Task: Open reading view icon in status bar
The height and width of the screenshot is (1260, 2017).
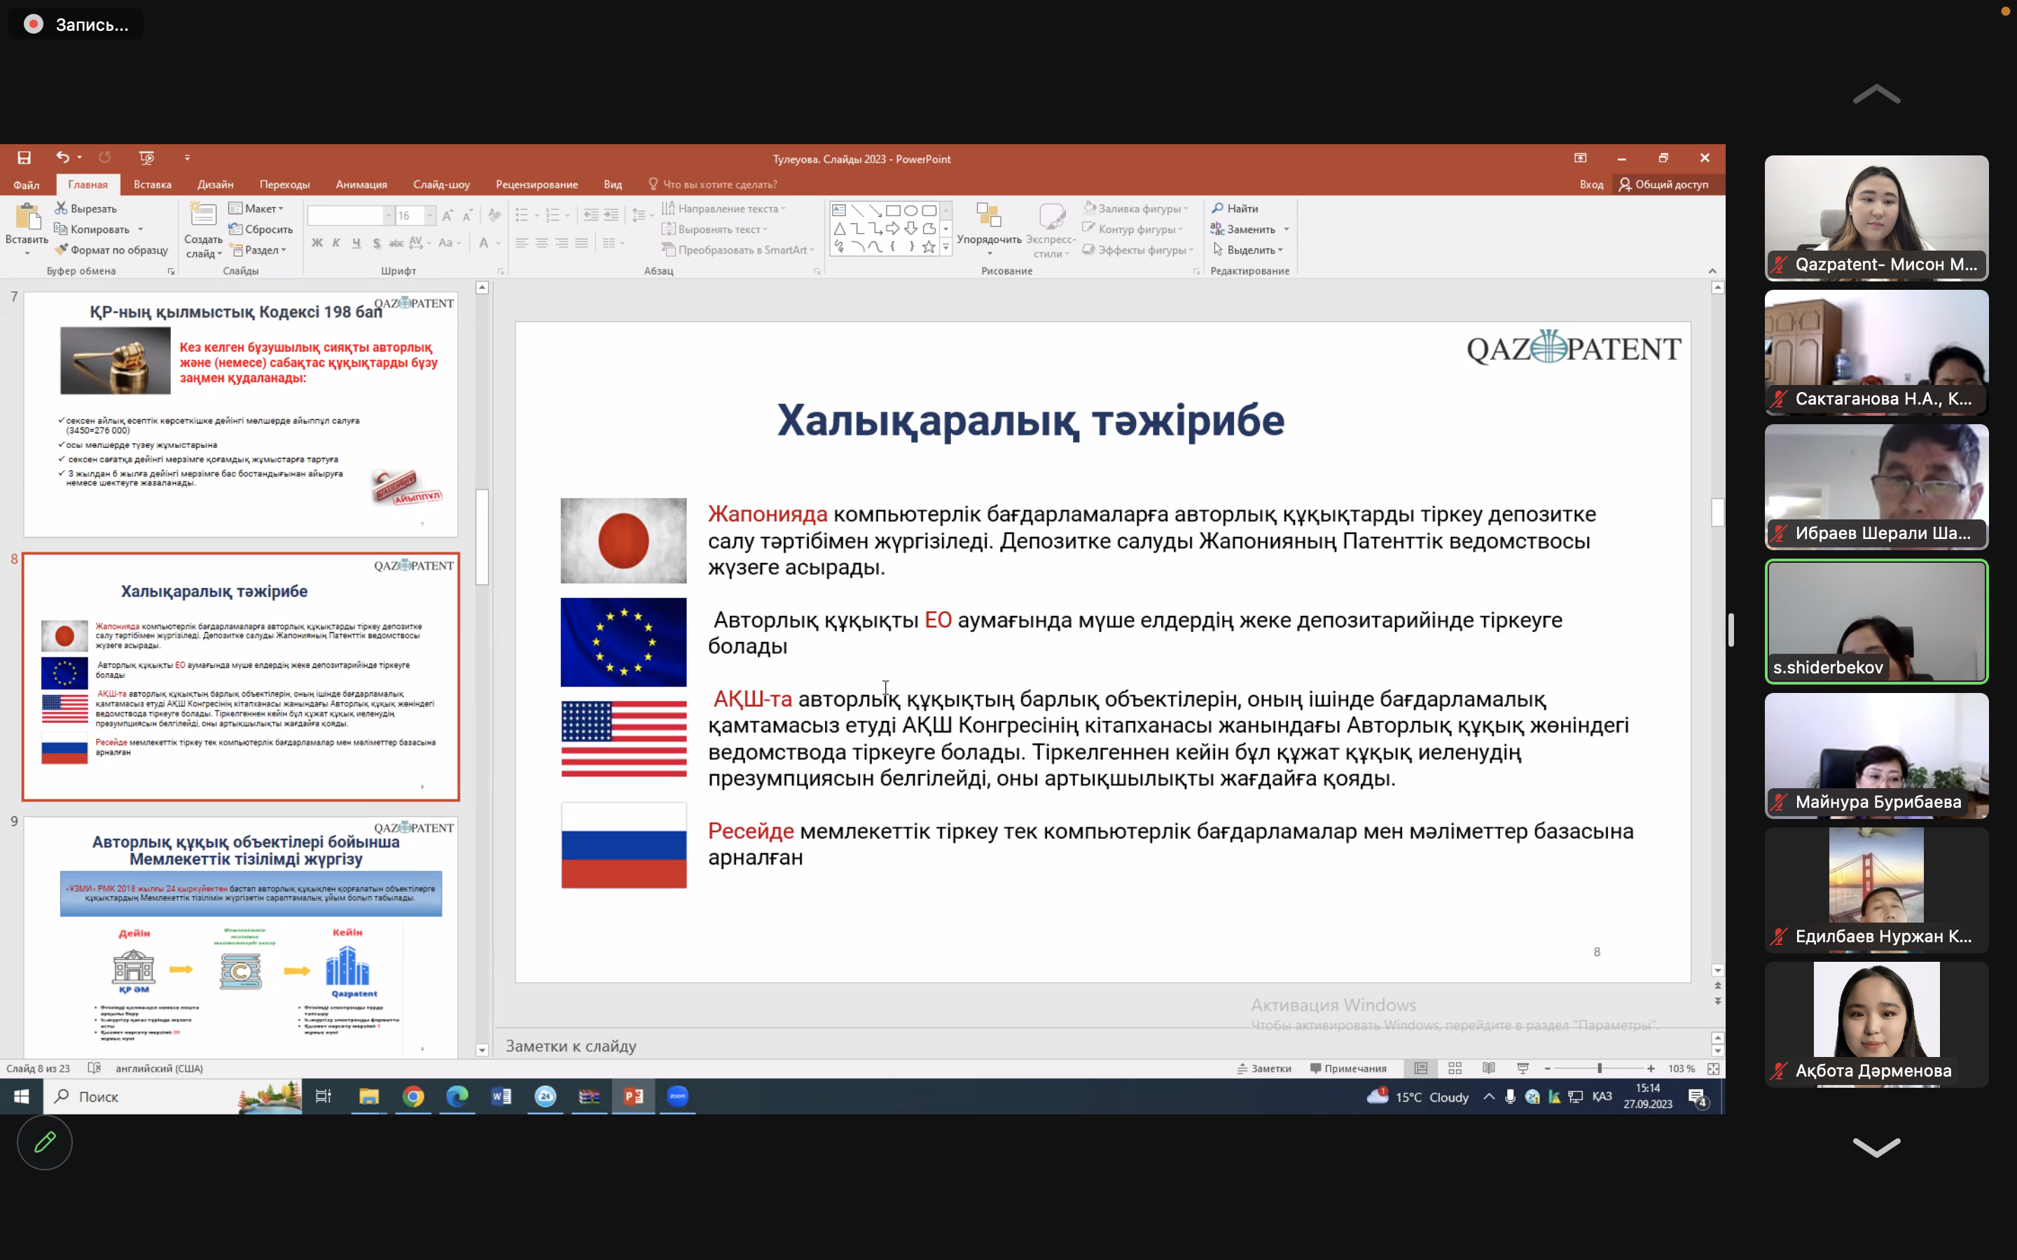Action: [x=1488, y=1068]
